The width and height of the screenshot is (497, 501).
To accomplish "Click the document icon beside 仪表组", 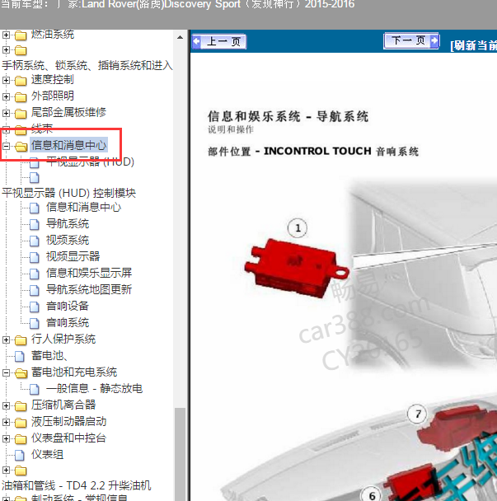I will pos(20,456).
